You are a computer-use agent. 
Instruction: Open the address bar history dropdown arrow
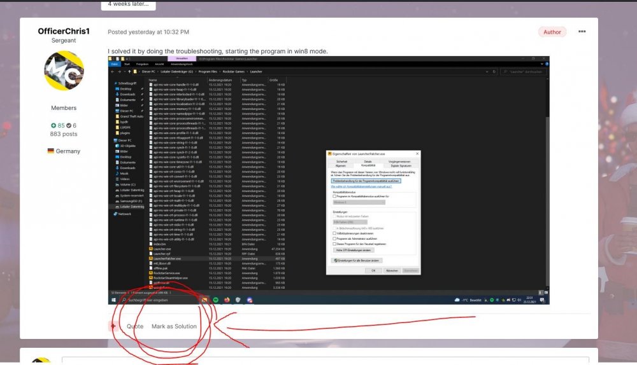tap(487, 72)
